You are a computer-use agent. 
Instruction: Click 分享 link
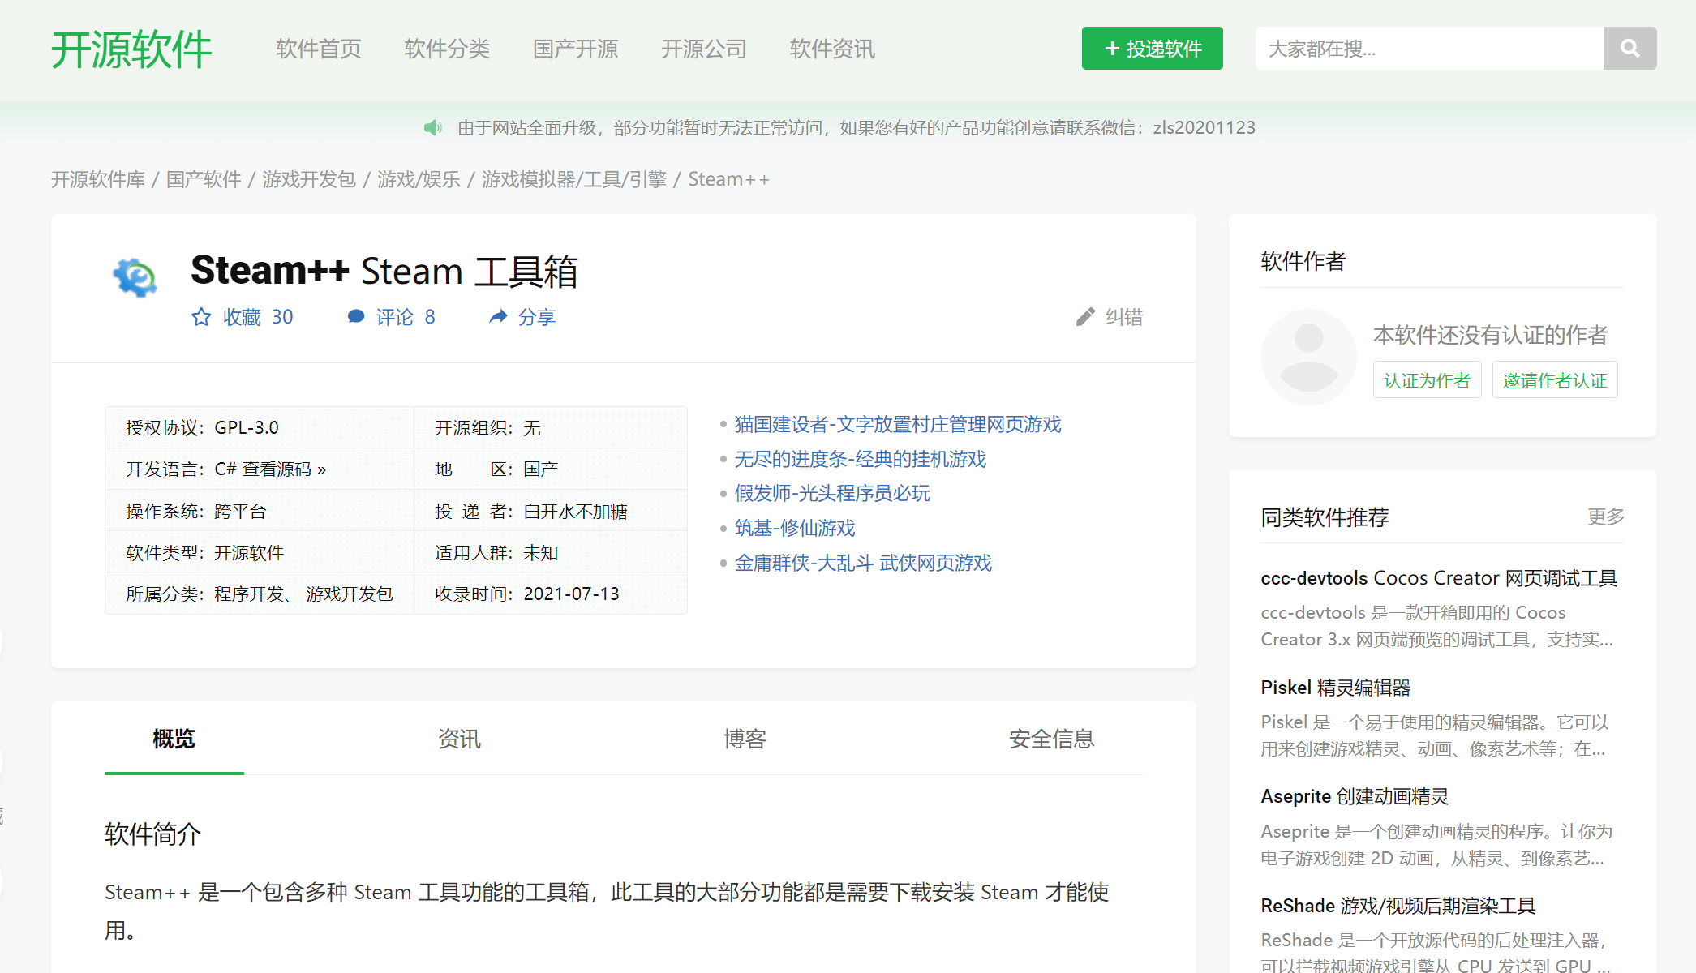(522, 317)
